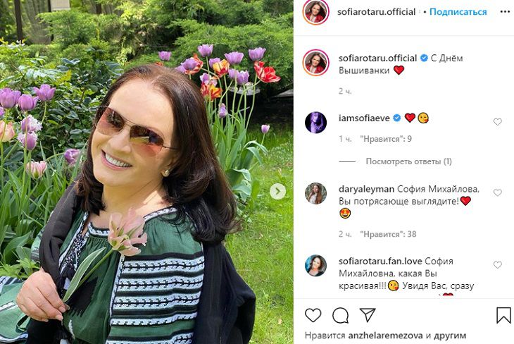
Task: Show others who liked via другим
Action: pyautogui.click(x=451, y=336)
